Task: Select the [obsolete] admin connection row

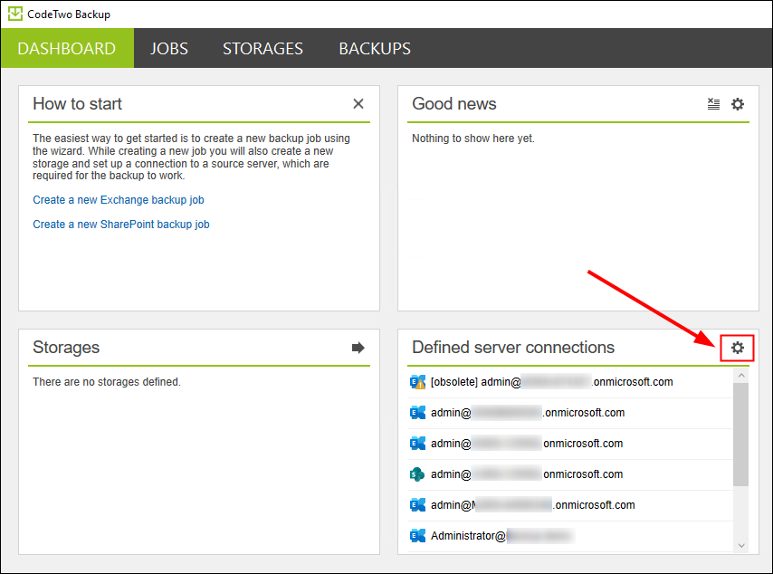Action: (570, 382)
